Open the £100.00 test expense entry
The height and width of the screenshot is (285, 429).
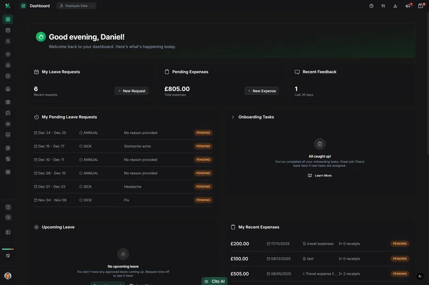(x=320, y=259)
